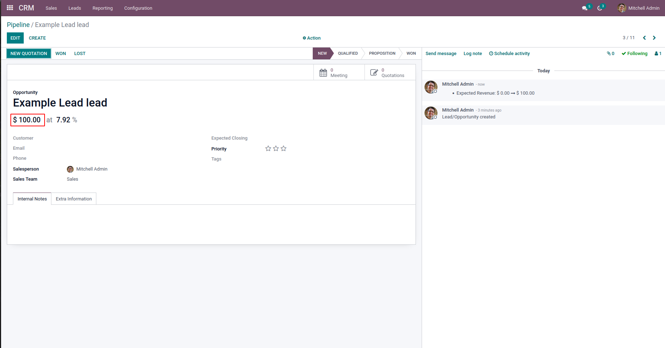Set stage to Proposition

point(382,54)
